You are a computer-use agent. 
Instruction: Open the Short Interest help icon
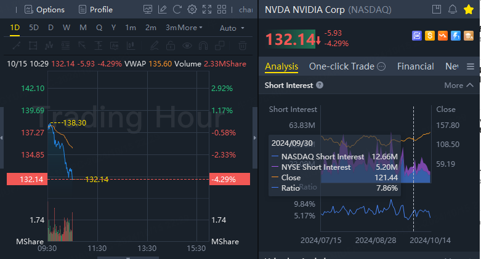coord(320,85)
